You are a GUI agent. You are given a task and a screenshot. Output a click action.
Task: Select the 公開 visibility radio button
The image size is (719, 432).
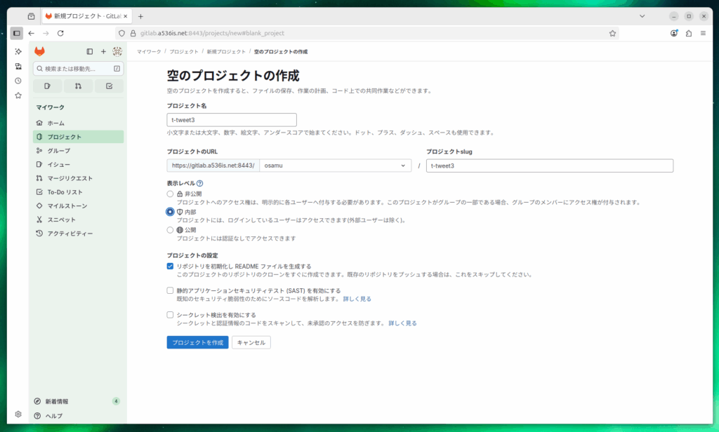(x=170, y=229)
